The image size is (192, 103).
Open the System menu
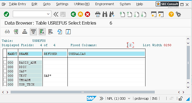tap(125, 4)
